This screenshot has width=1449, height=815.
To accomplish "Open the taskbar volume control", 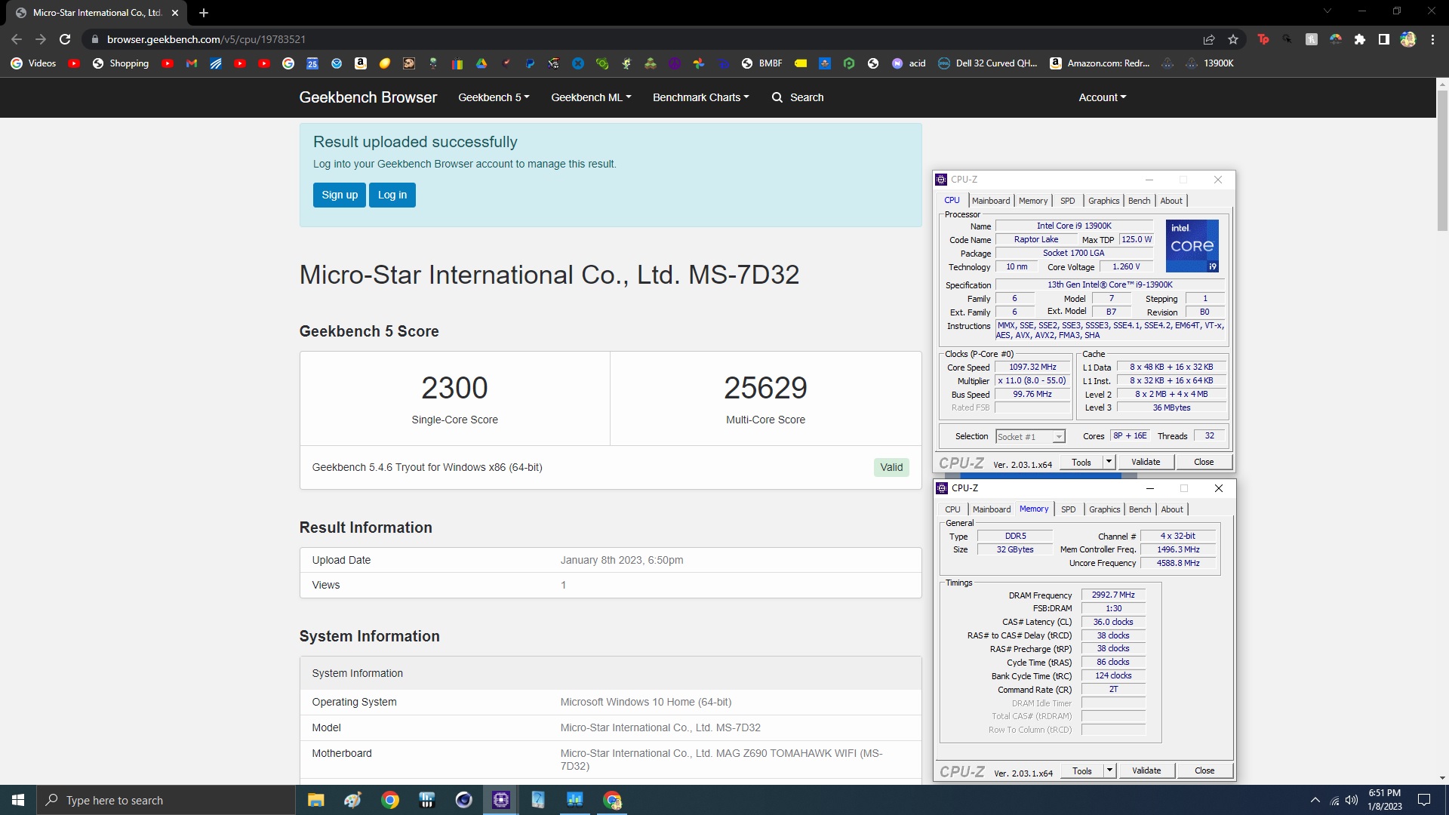I will 1352,800.
